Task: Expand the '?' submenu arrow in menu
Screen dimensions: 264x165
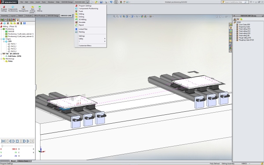Action: pos(105,41)
